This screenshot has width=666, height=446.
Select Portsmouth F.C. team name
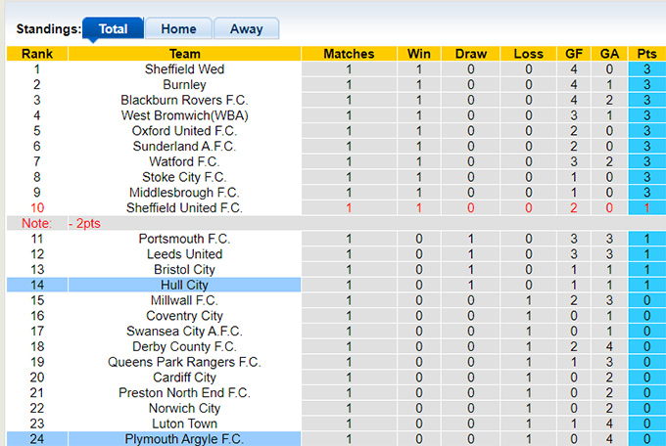pos(184,239)
